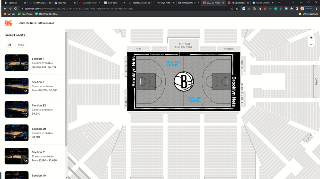Screen dimensions: 320x179
Task: Switch to the Daily Sales tab
Action: pyautogui.click(x=112, y=3)
